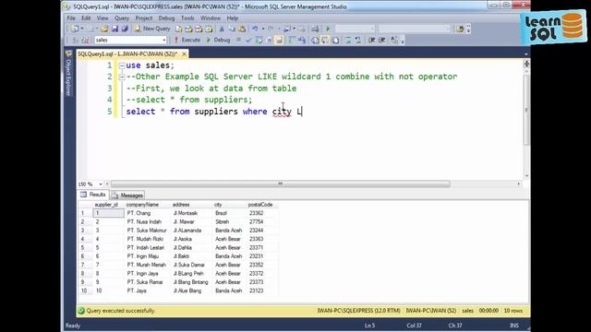
Task: Click the Save file icon
Action: (115, 29)
